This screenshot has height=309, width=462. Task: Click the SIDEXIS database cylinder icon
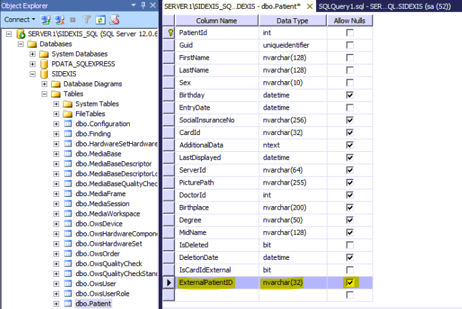coord(44,74)
